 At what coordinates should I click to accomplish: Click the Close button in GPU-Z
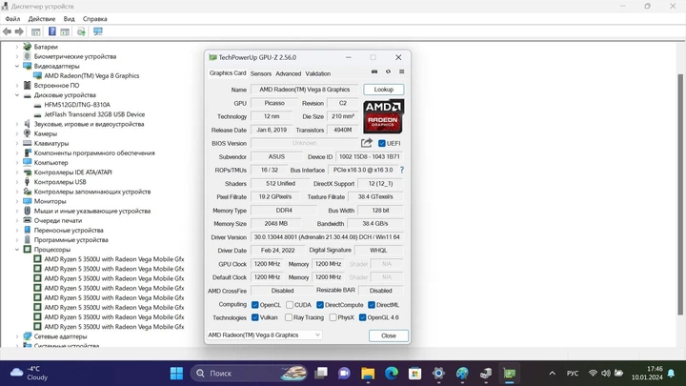tap(389, 335)
